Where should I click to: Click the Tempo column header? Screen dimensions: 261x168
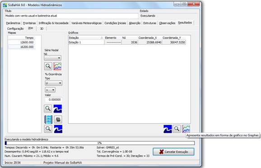21,38
